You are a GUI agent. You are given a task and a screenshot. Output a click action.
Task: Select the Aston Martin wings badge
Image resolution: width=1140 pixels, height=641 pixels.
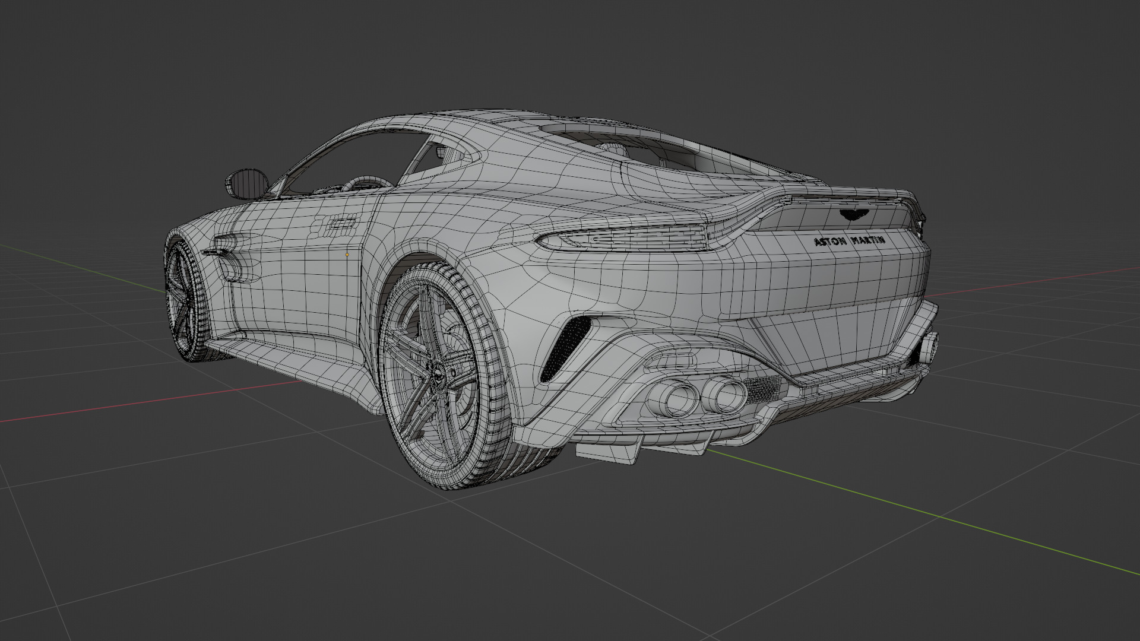(x=854, y=215)
